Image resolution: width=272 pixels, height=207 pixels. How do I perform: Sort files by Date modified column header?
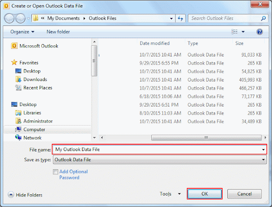[x=155, y=43]
